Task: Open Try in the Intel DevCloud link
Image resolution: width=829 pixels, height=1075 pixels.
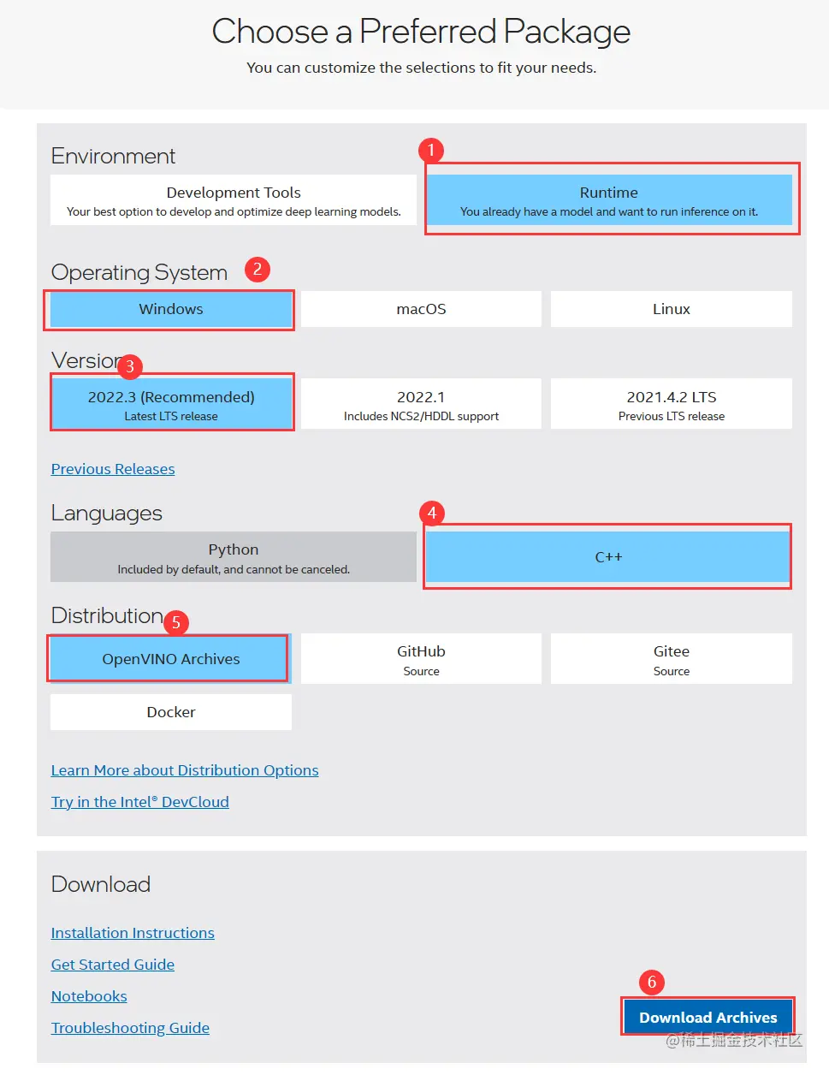Action: (x=140, y=802)
